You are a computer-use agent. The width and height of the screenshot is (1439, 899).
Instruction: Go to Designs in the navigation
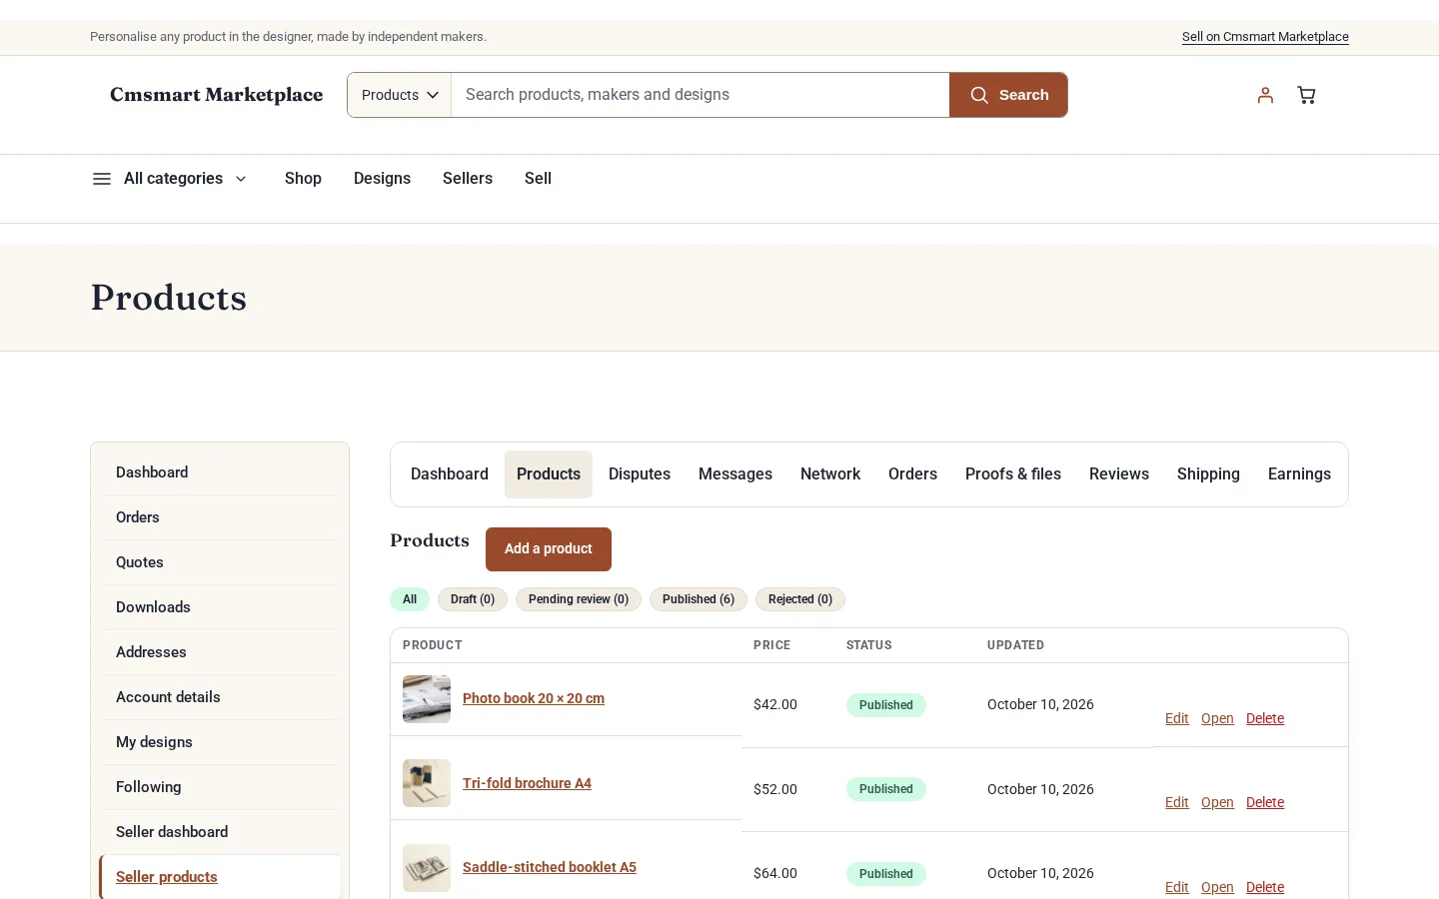[x=382, y=179]
